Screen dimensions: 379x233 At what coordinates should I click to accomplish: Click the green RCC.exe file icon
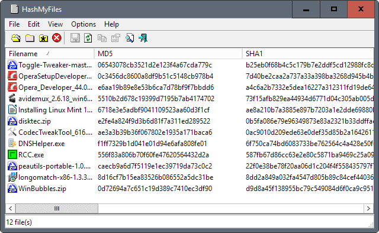(x=12, y=154)
